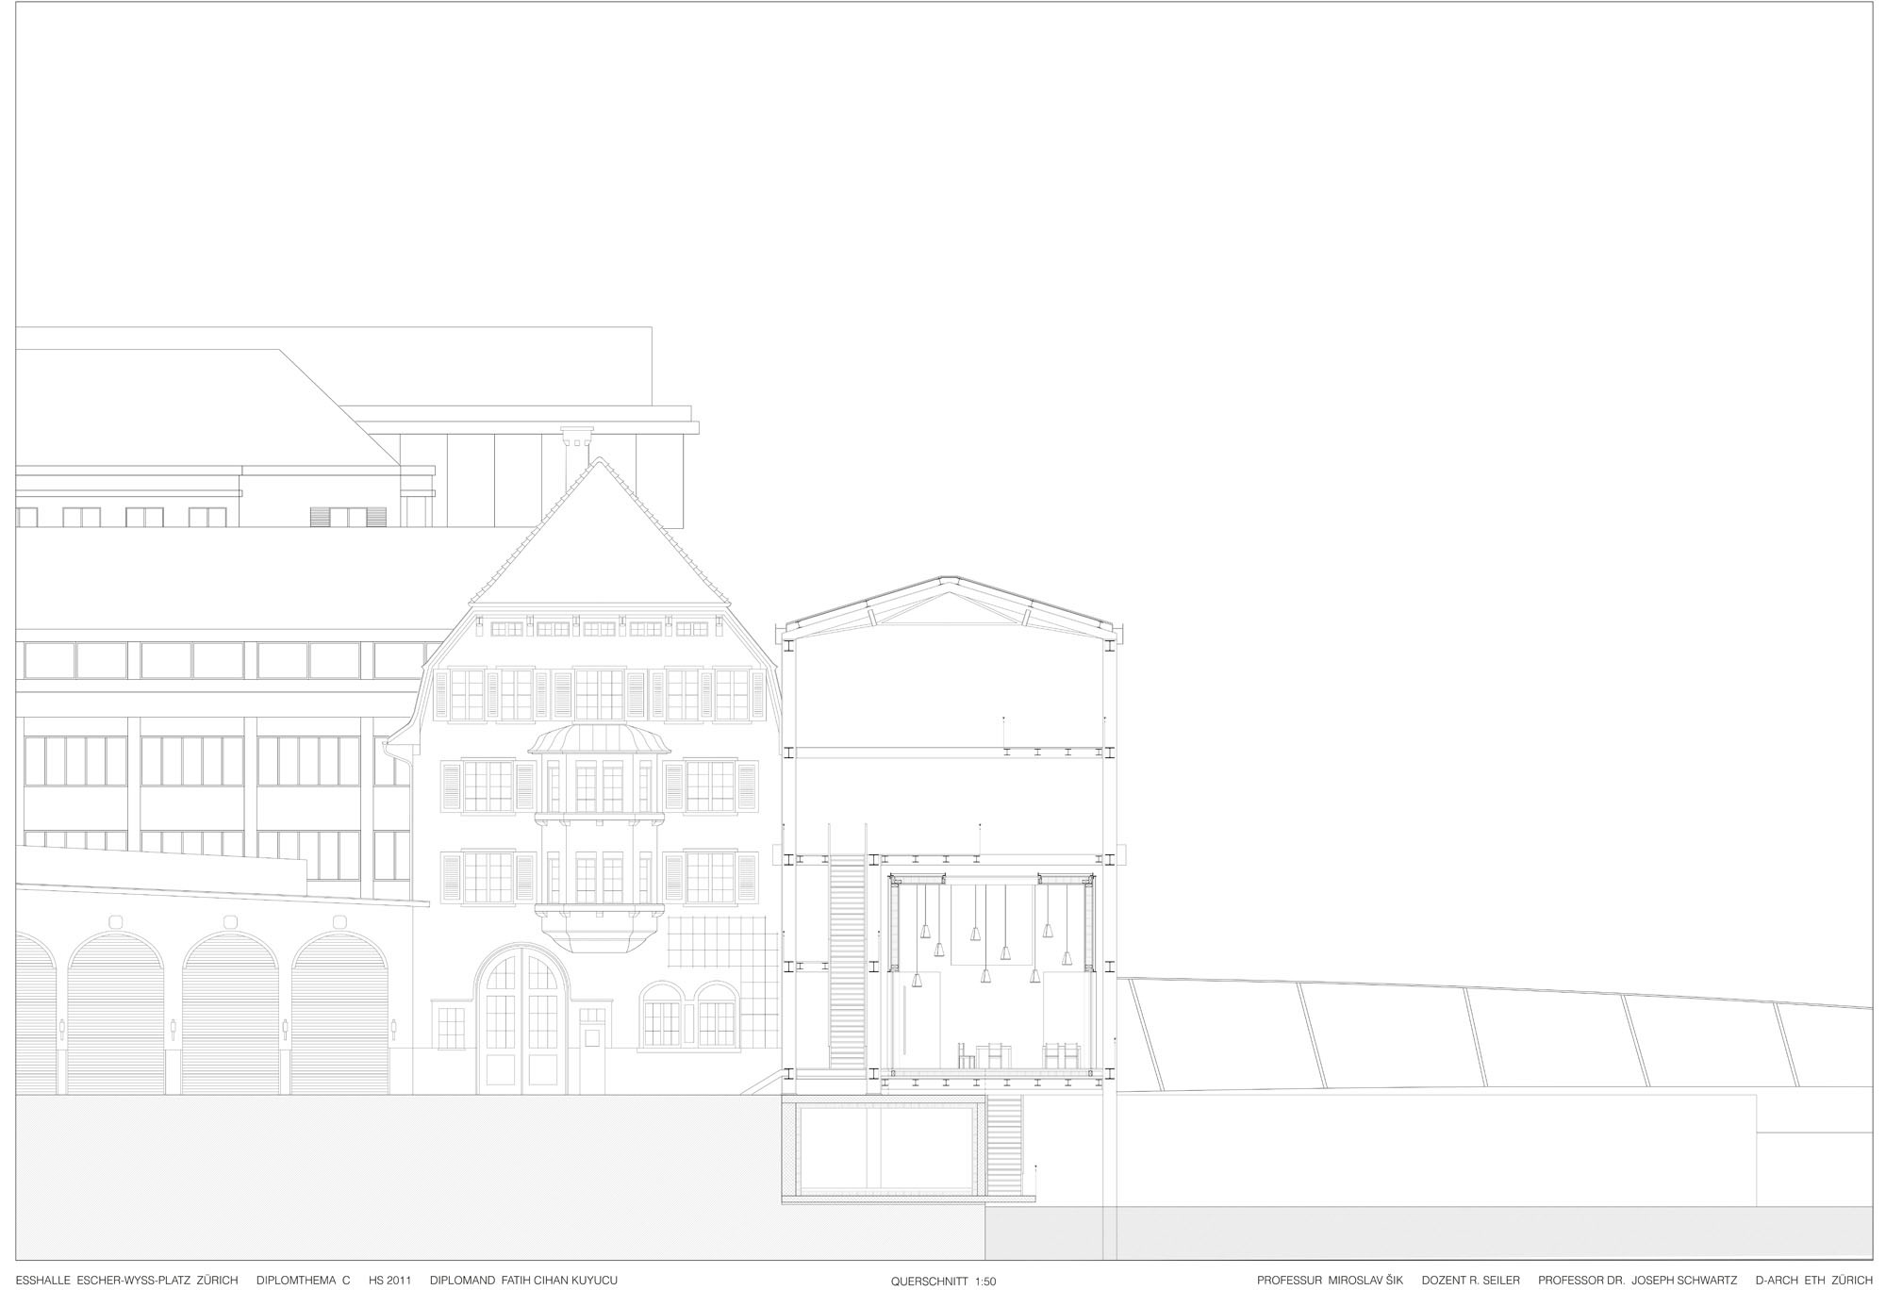Click the 'DOZENT R. SEILER' text

(1471, 1281)
